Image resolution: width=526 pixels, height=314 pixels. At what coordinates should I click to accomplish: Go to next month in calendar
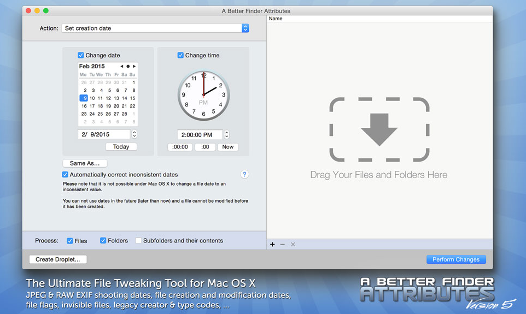pos(134,67)
